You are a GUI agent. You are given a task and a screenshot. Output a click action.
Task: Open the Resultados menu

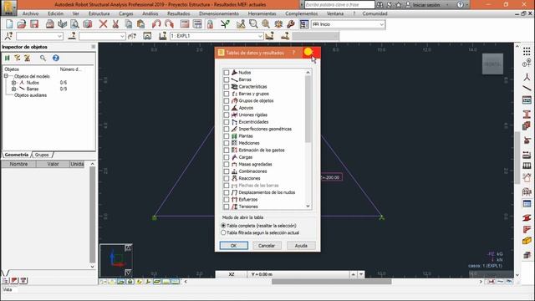coord(178,13)
